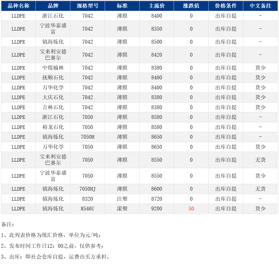
Task: Select 万华化学 in the 7042 row
Action: (53, 87)
